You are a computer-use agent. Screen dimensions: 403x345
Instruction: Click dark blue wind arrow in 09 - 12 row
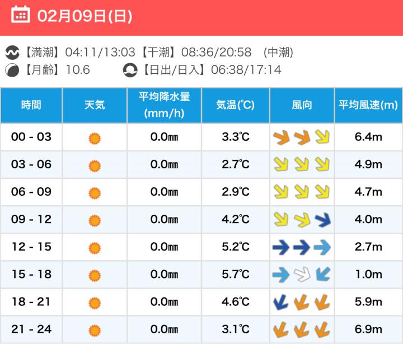pyautogui.click(x=322, y=220)
